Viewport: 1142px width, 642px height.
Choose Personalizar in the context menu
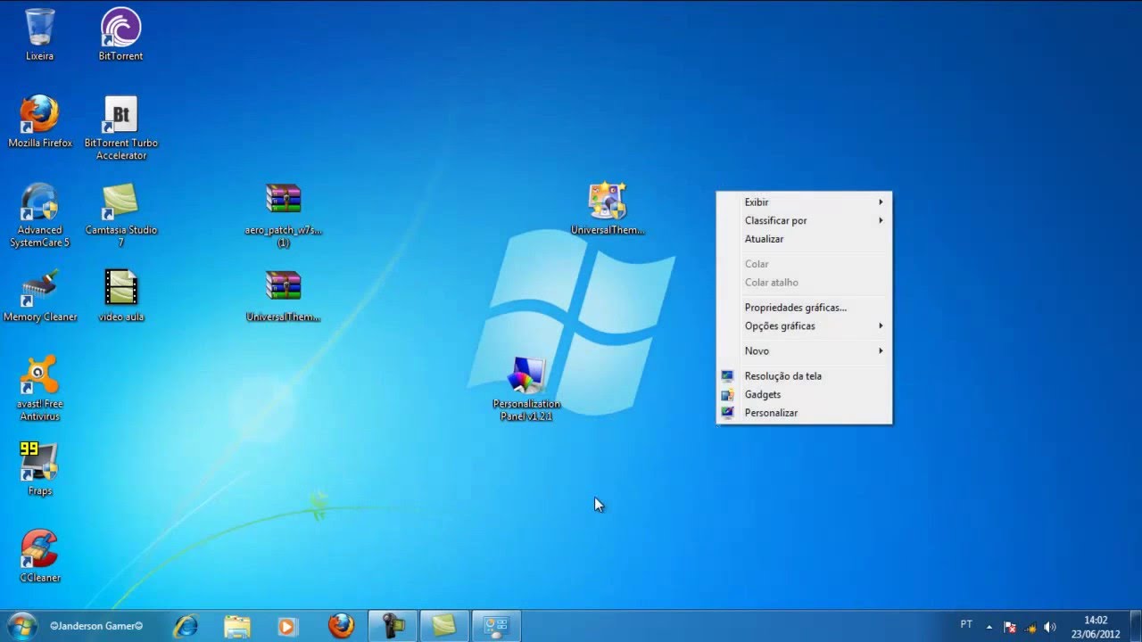pos(804,413)
